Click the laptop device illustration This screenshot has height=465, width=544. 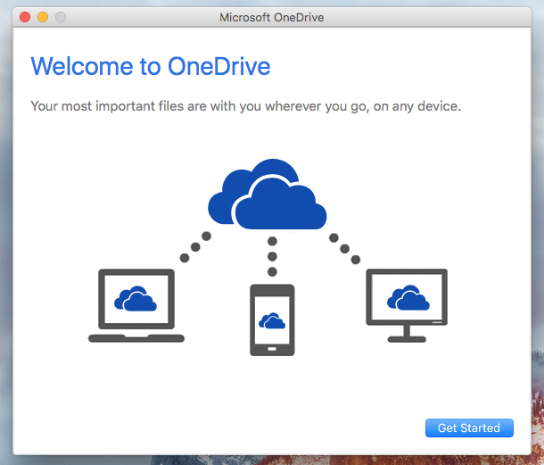coord(136,305)
